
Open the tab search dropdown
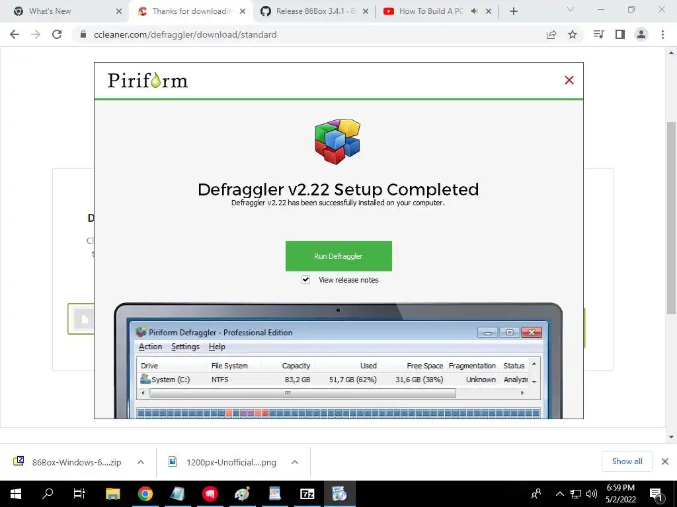(571, 9)
